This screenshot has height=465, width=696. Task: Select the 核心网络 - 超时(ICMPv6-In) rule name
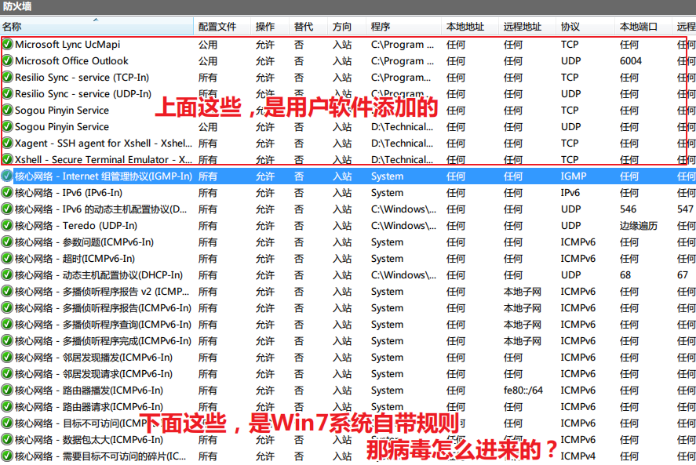coord(75,259)
